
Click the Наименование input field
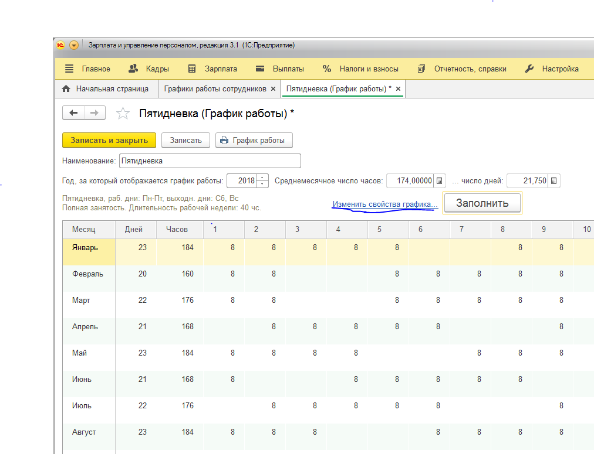point(210,161)
